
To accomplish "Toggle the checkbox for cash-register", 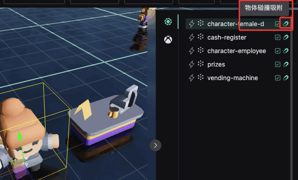I will coord(278,37).
